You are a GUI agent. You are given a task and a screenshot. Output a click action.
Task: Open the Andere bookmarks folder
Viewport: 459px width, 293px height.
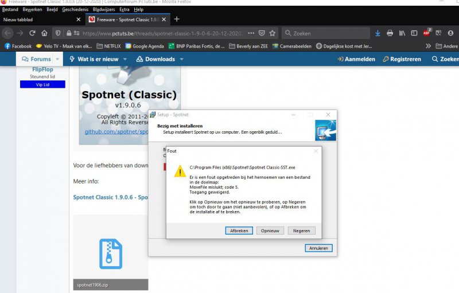click(x=447, y=46)
